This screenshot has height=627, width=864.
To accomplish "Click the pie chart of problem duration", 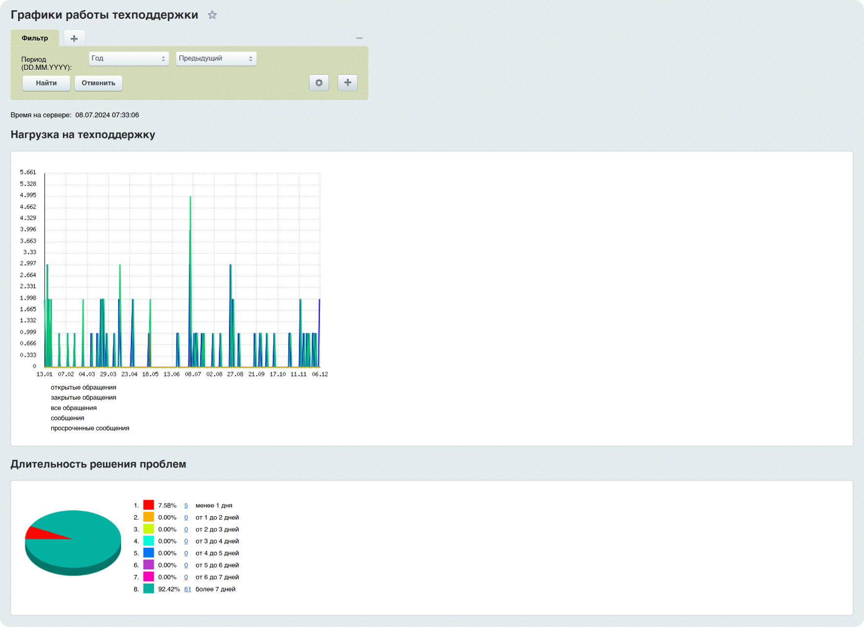I will pos(73,543).
